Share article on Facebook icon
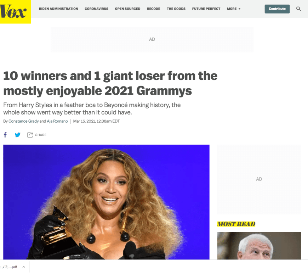Viewport: 308px width, 274px height. click(5, 135)
